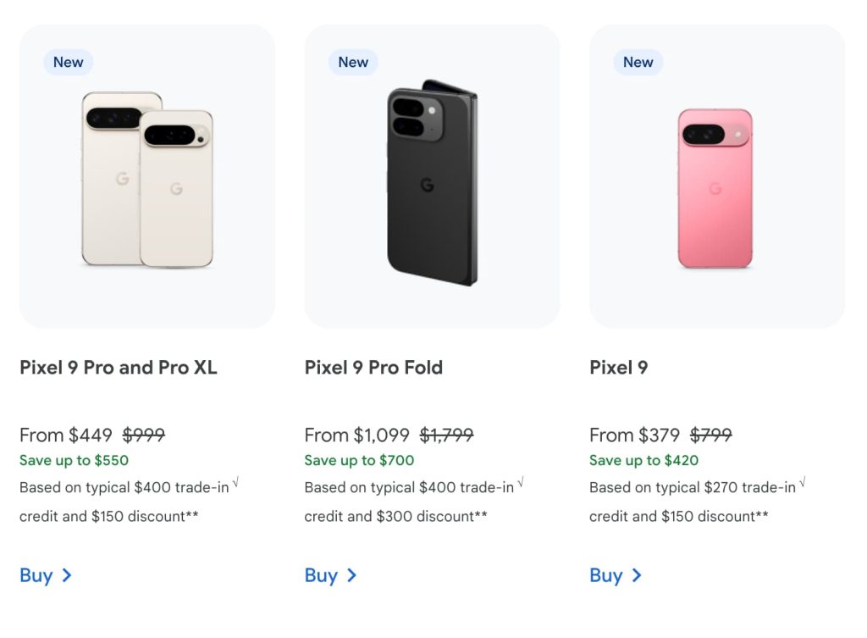This screenshot has width=867, height=638.
Task: Click the From $379 price text
Action: click(x=638, y=435)
